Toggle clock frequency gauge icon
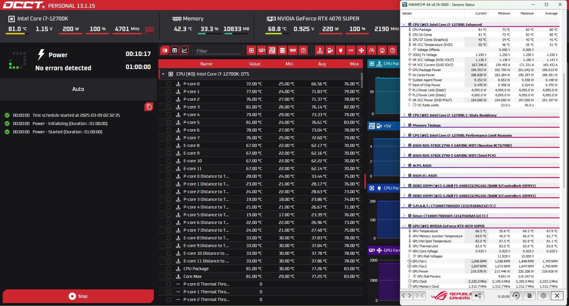The image size is (569, 306). tap(372, 50)
